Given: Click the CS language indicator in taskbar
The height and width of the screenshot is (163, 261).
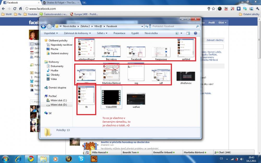Looking at the screenshot, I should pyautogui.click(x=221, y=159).
